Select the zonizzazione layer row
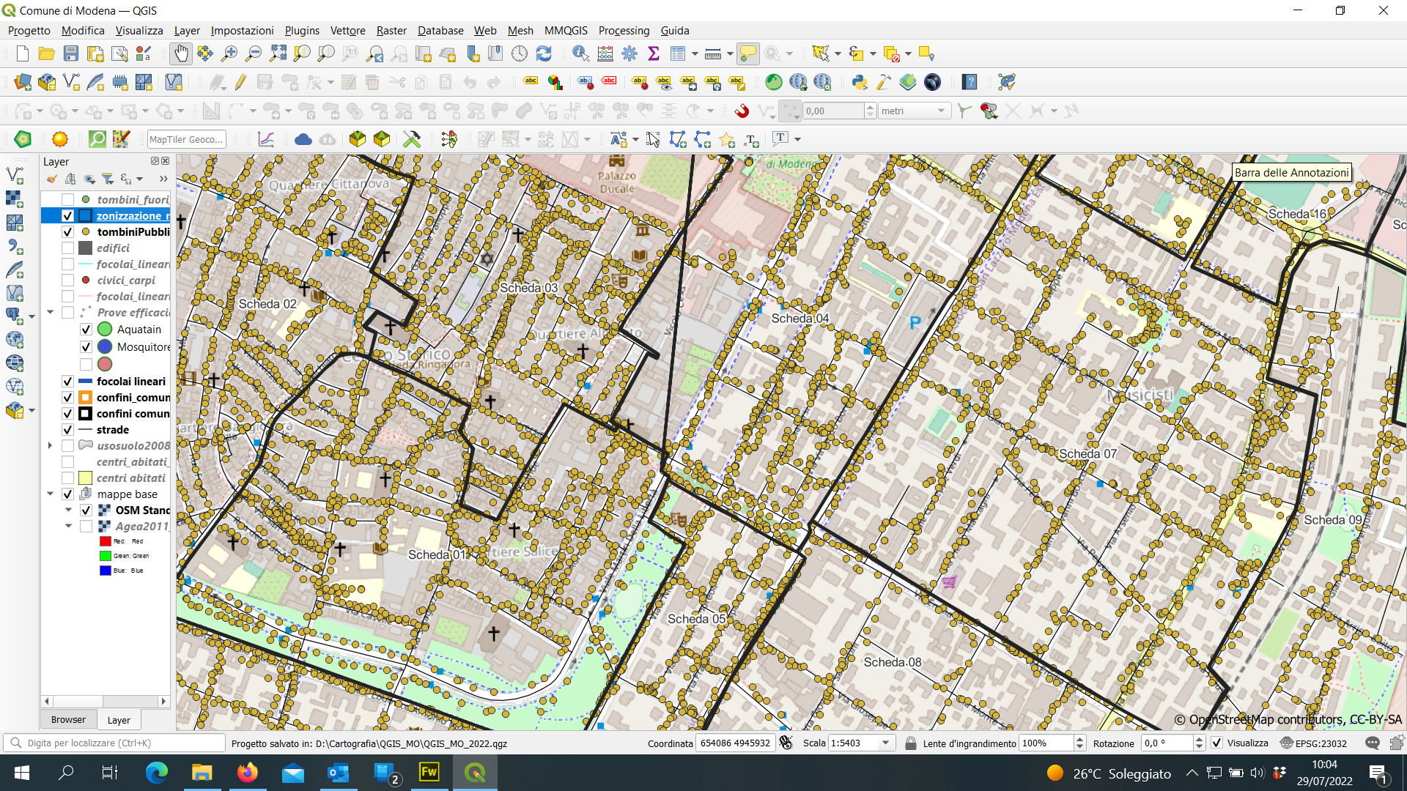Image resolution: width=1407 pixels, height=791 pixels. [x=106, y=215]
